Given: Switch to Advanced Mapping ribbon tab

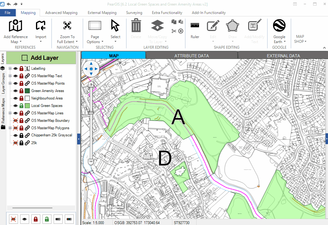Looking at the screenshot, I should click(61, 12).
